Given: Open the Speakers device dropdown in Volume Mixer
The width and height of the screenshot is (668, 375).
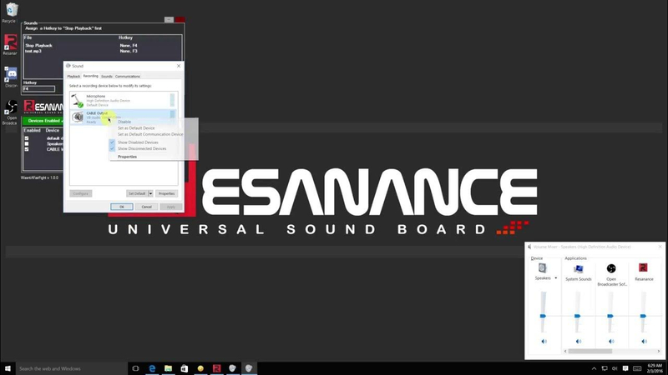Looking at the screenshot, I should coord(555,278).
